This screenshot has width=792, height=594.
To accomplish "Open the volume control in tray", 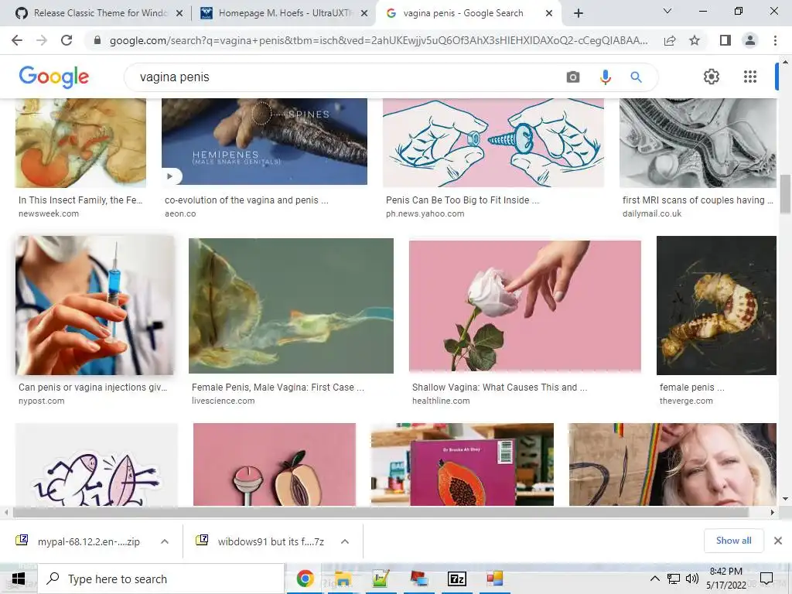I will tap(691, 579).
